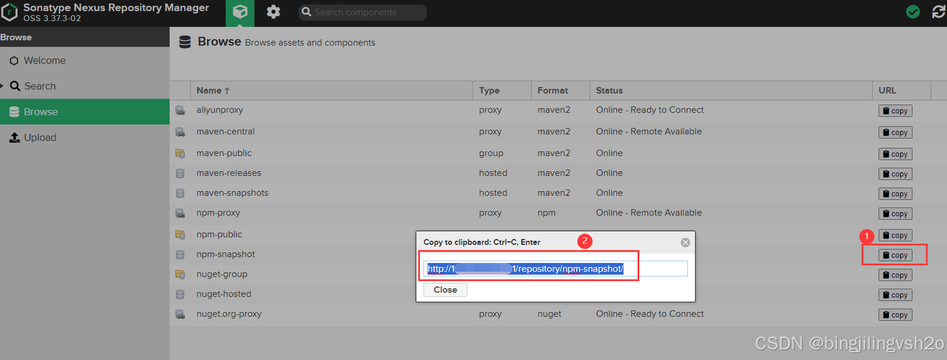This screenshot has width=947, height=360.
Task: Click the Sonatype Nexus logo icon
Action: pyautogui.click(x=9, y=12)
